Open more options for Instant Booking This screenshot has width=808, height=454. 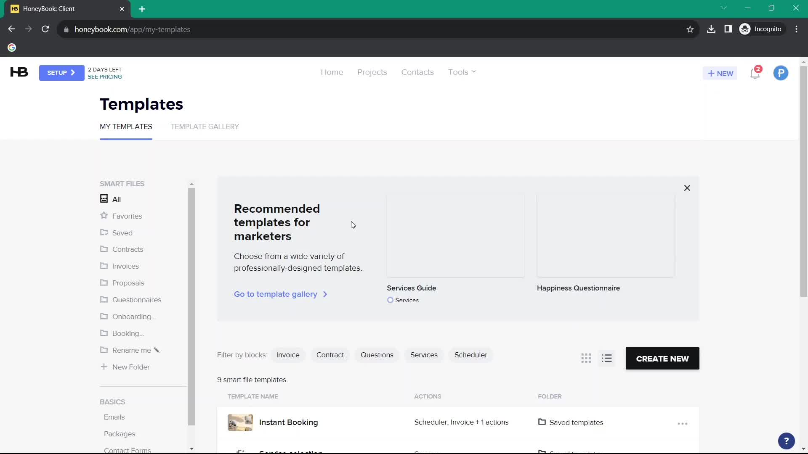(682, 424)
